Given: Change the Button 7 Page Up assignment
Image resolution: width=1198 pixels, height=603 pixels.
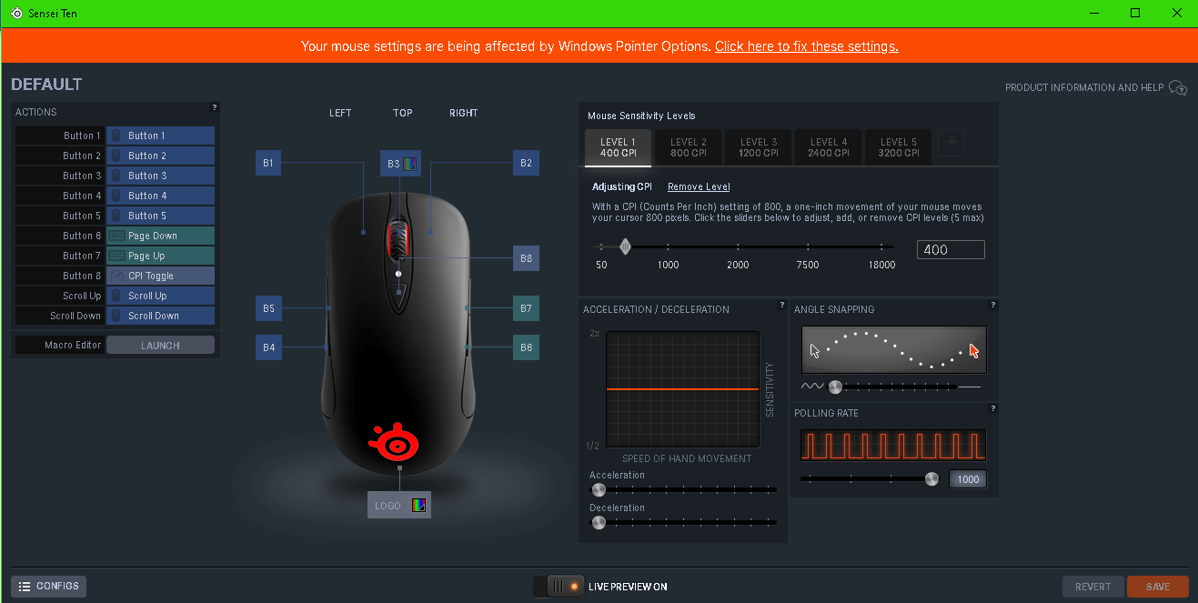Looking at the screenshot, I should tap(160, 256).
